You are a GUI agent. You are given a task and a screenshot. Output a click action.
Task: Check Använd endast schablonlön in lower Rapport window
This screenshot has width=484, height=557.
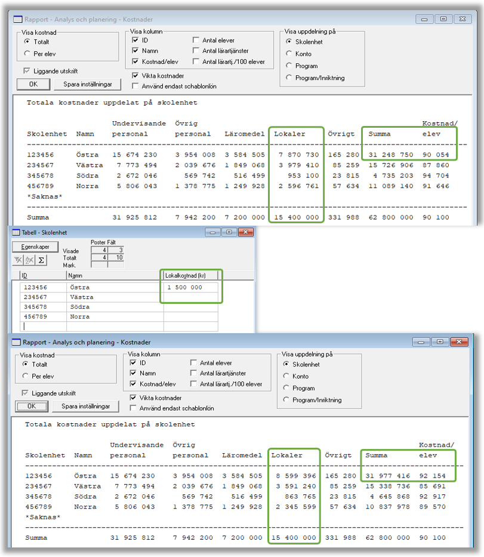pos(133,408)
